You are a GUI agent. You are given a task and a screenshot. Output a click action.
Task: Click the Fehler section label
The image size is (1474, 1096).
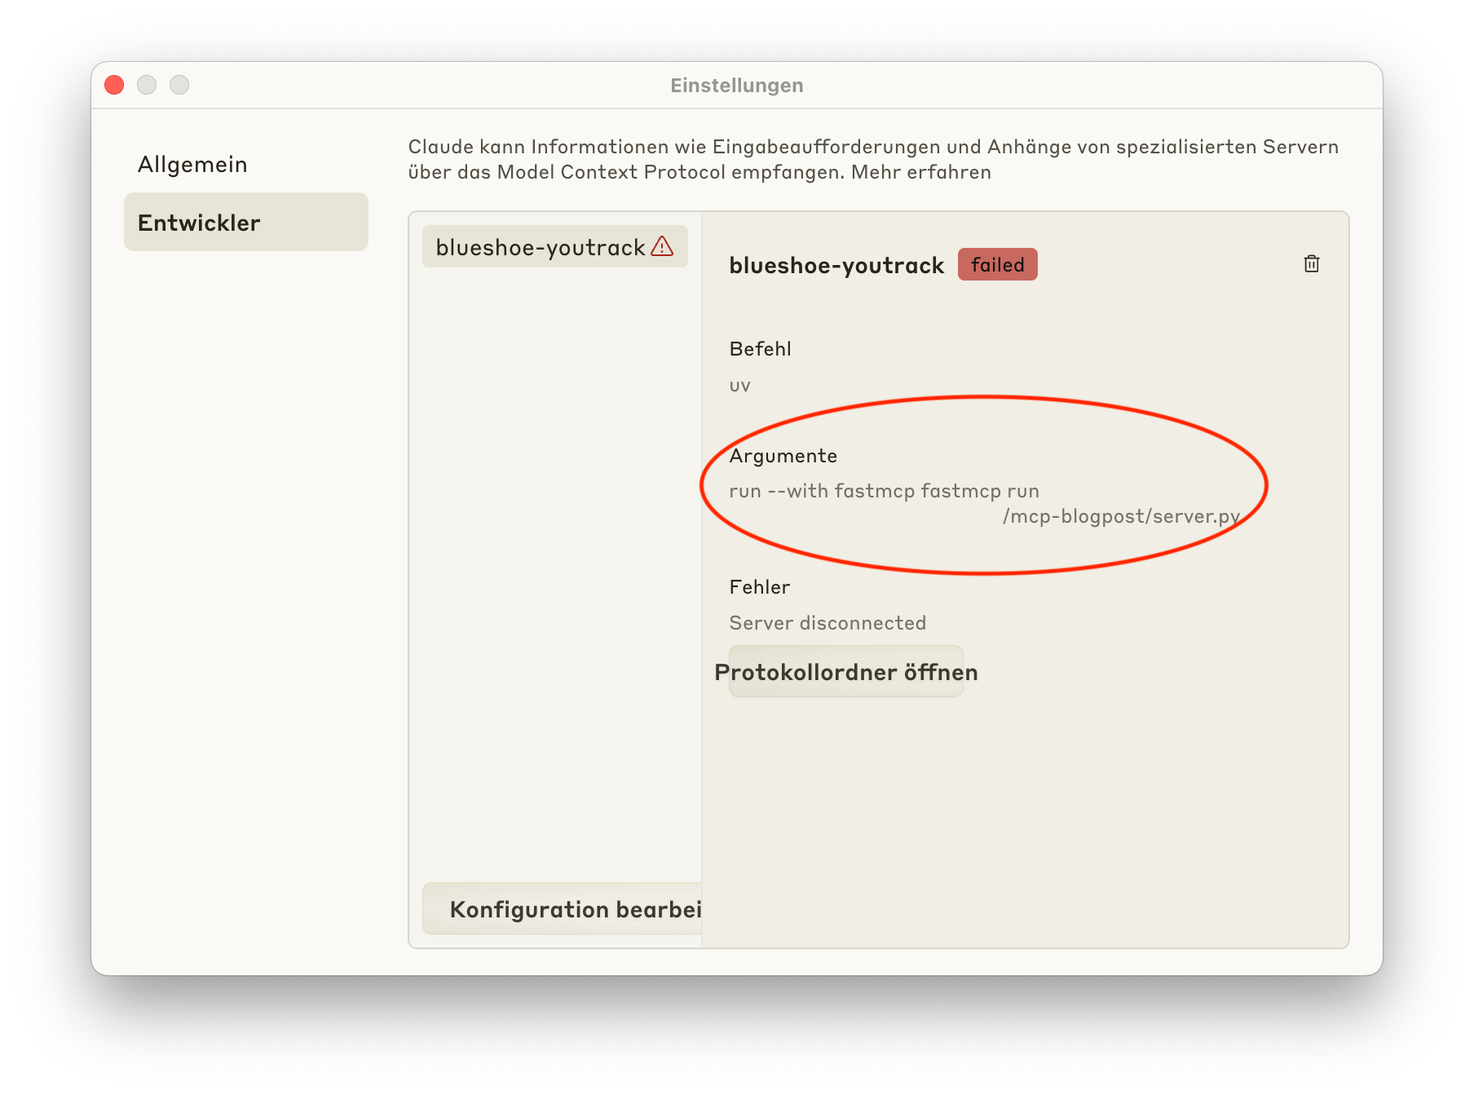click(759, 586)
